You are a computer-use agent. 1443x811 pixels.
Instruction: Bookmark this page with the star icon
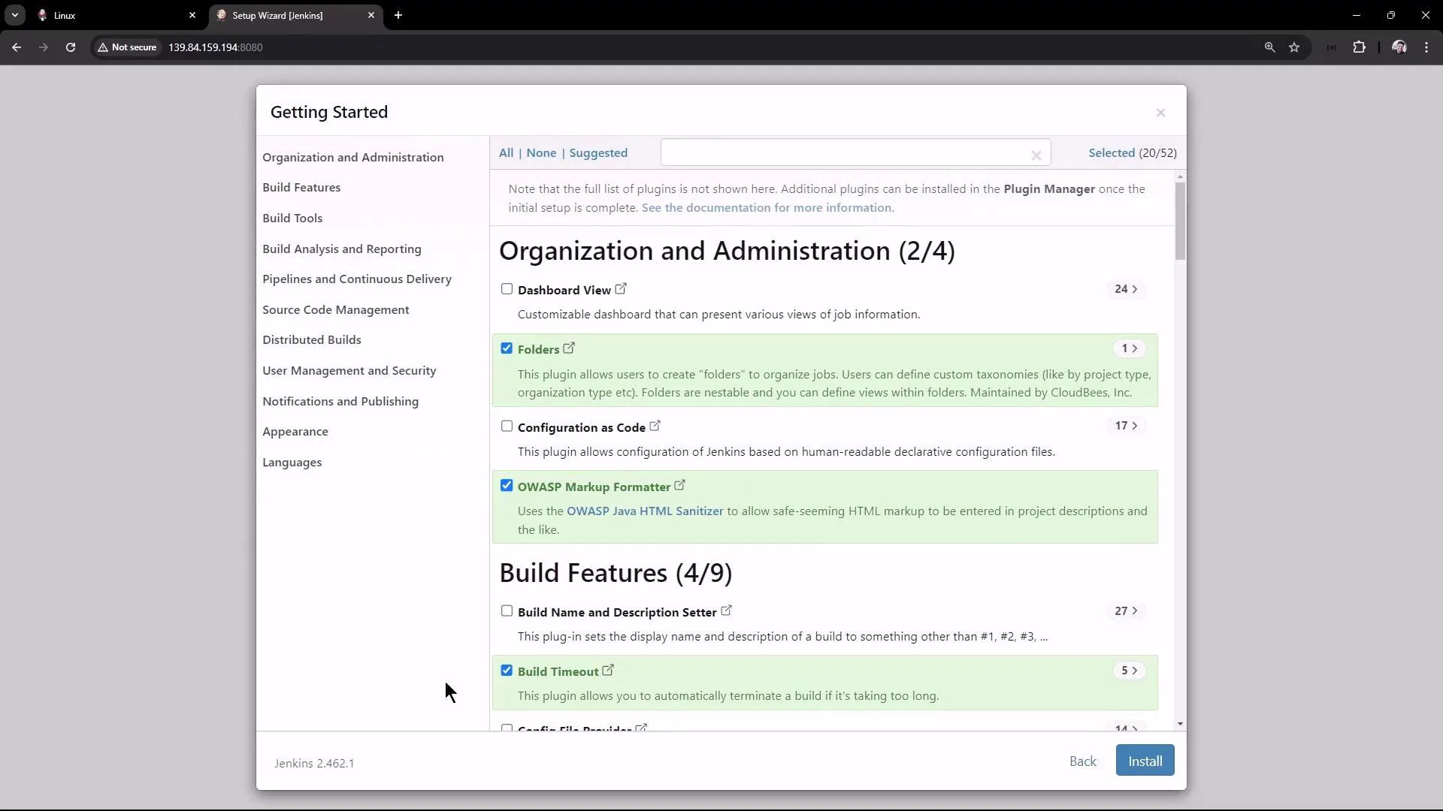[x=1295, y=47]
